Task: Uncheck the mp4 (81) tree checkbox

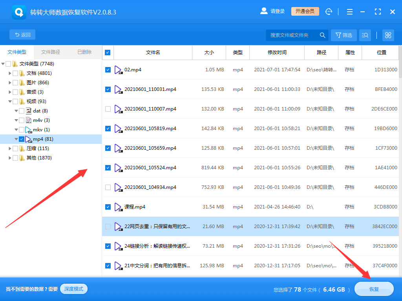Action: (x=22, y=139)
